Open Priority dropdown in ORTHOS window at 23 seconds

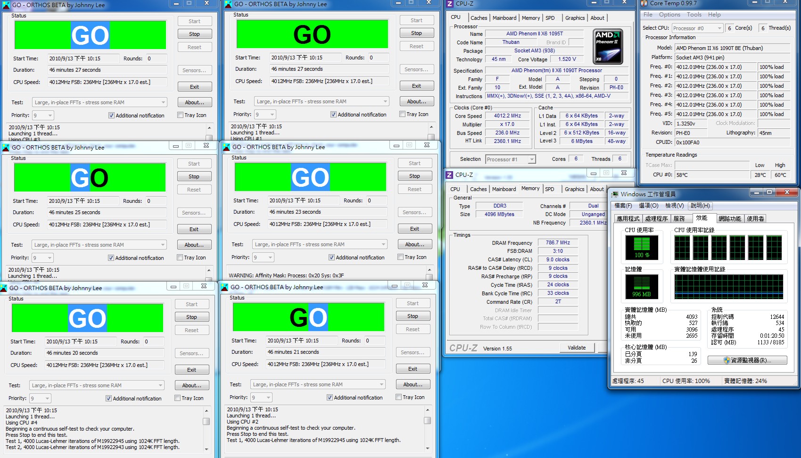(x=263, y=258)
